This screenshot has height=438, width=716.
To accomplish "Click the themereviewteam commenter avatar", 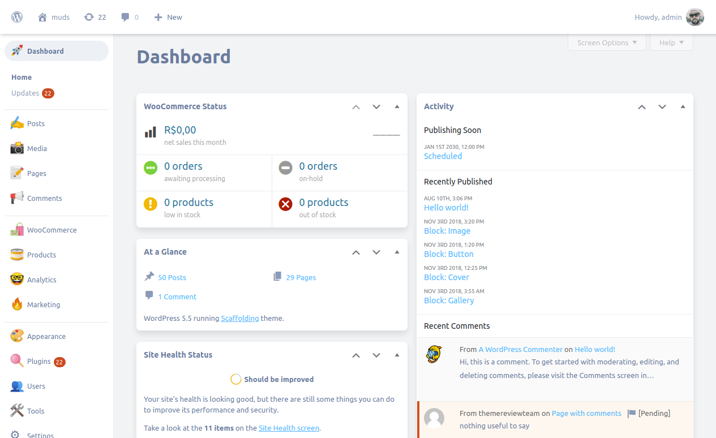I will coord(434,418).
